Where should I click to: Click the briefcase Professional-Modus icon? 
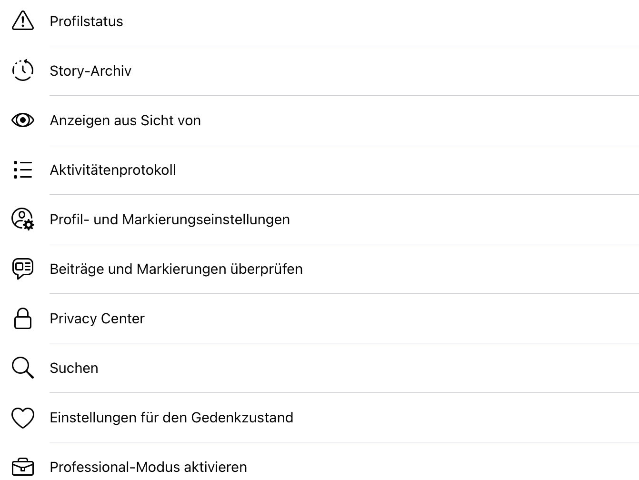pos(22,467)
